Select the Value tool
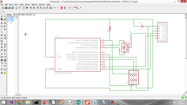This screenshot has height=105, width=187. tap(5, 44)
